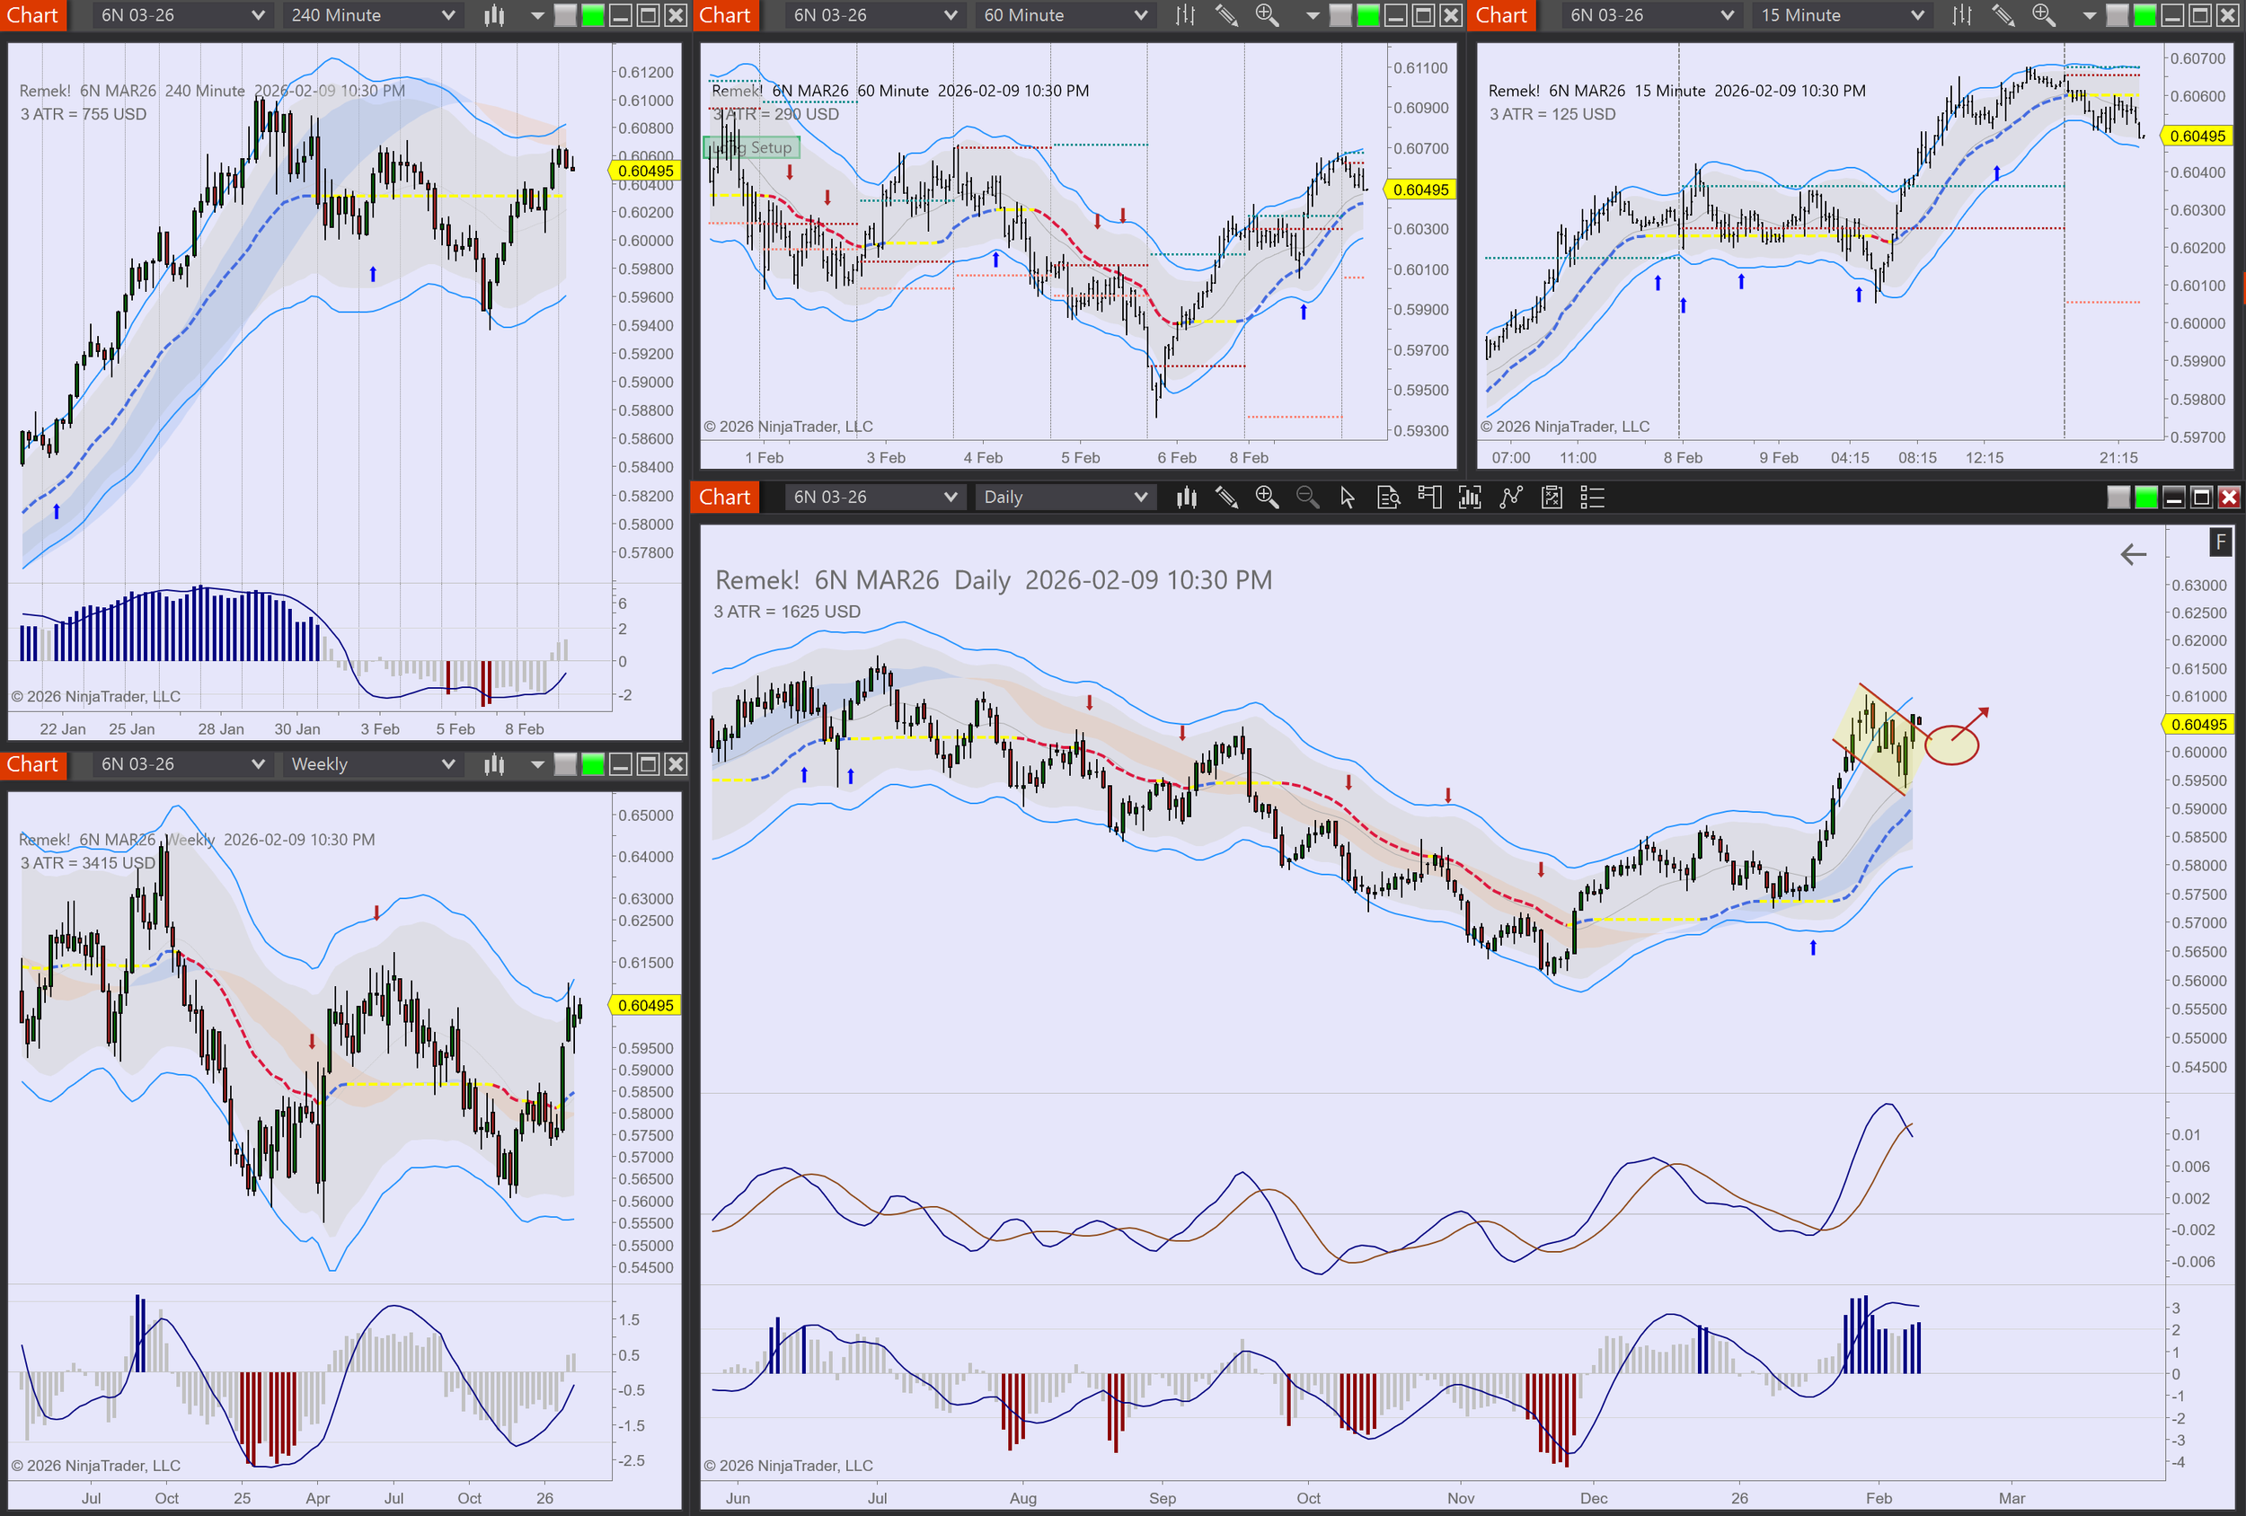Open chart properties list icon on Daily chart

[x=1592, y=498]
